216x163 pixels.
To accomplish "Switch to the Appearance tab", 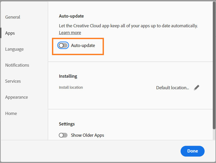I will [16, 97].
